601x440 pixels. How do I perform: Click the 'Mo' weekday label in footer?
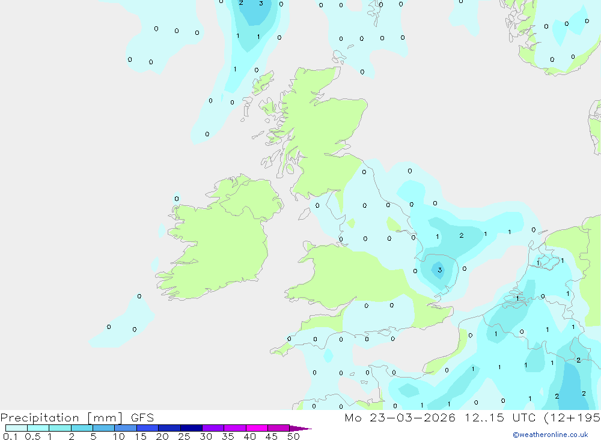pos(353,418)
